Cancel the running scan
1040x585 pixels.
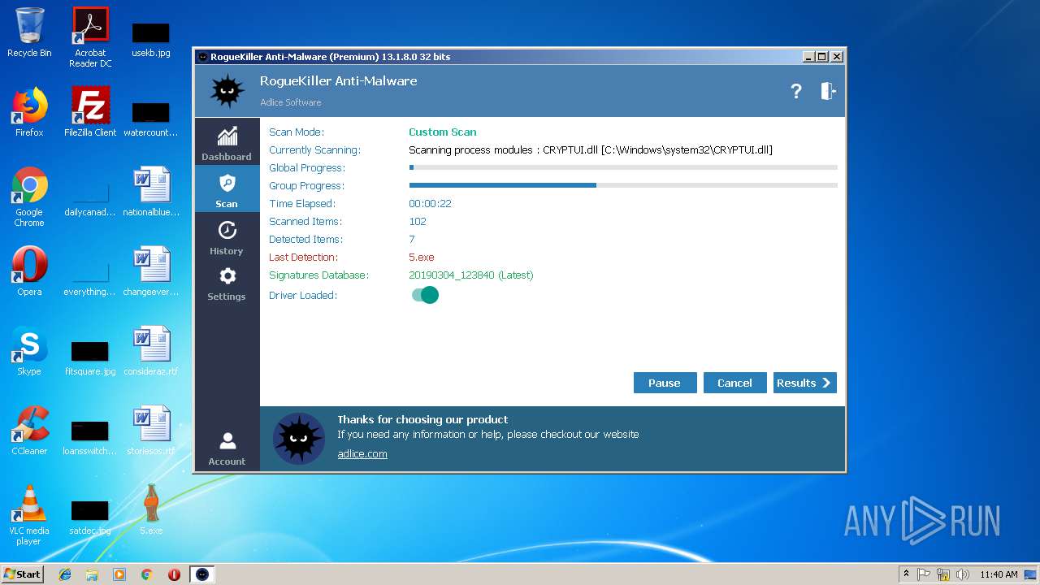coord(734,383)
